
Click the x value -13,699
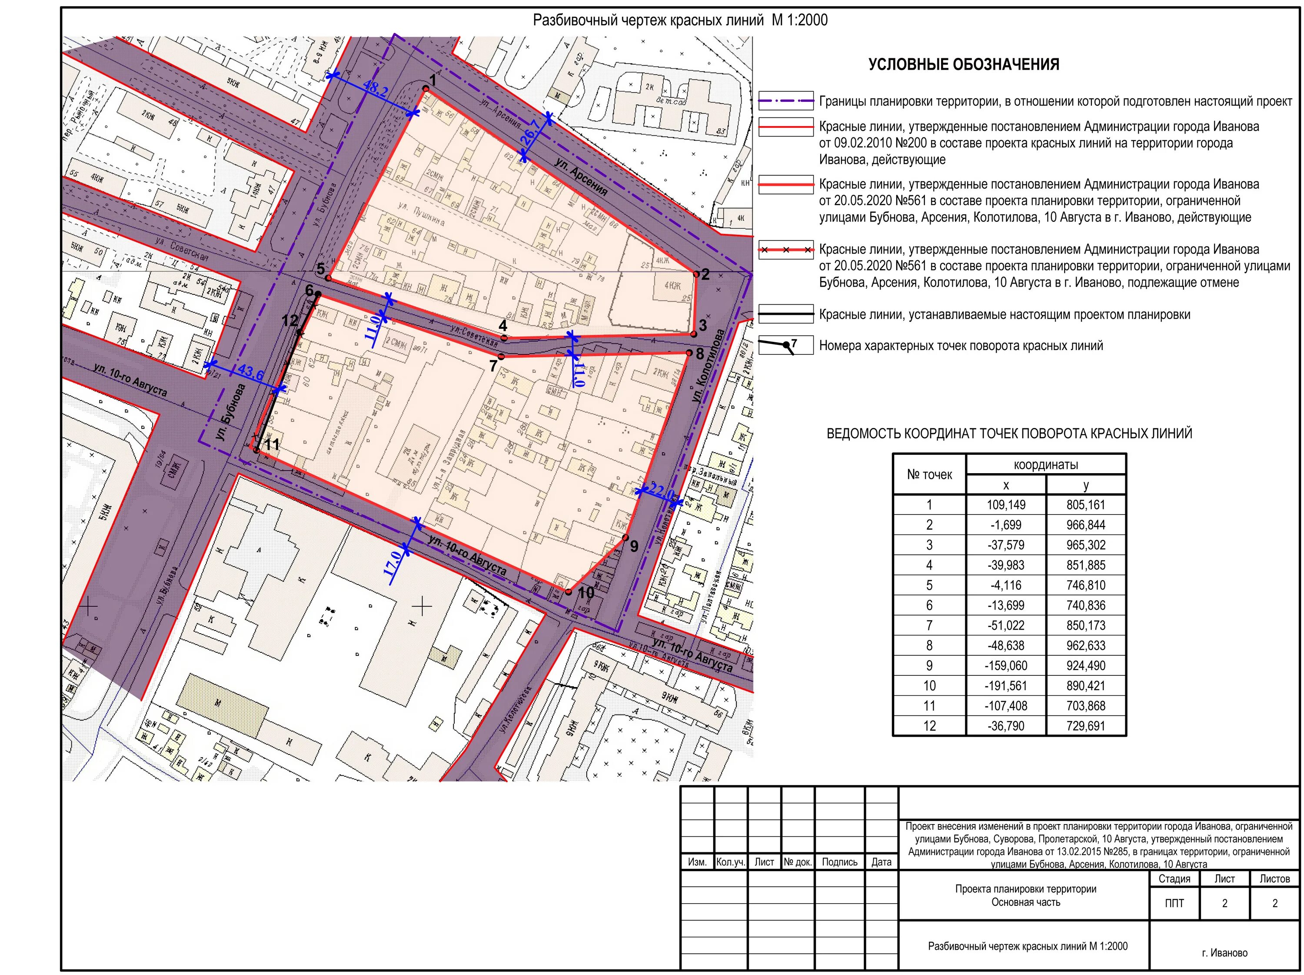[1006, 605]
